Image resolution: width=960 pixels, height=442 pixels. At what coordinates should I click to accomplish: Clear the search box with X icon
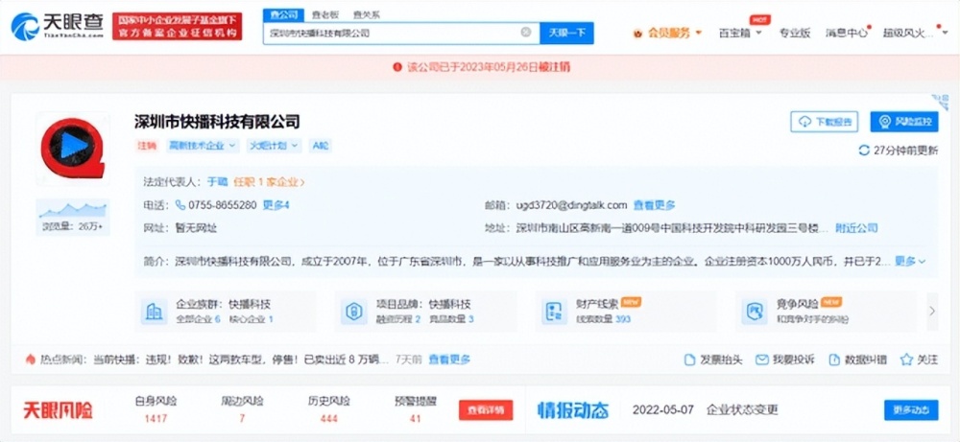(x=525, y=33)
